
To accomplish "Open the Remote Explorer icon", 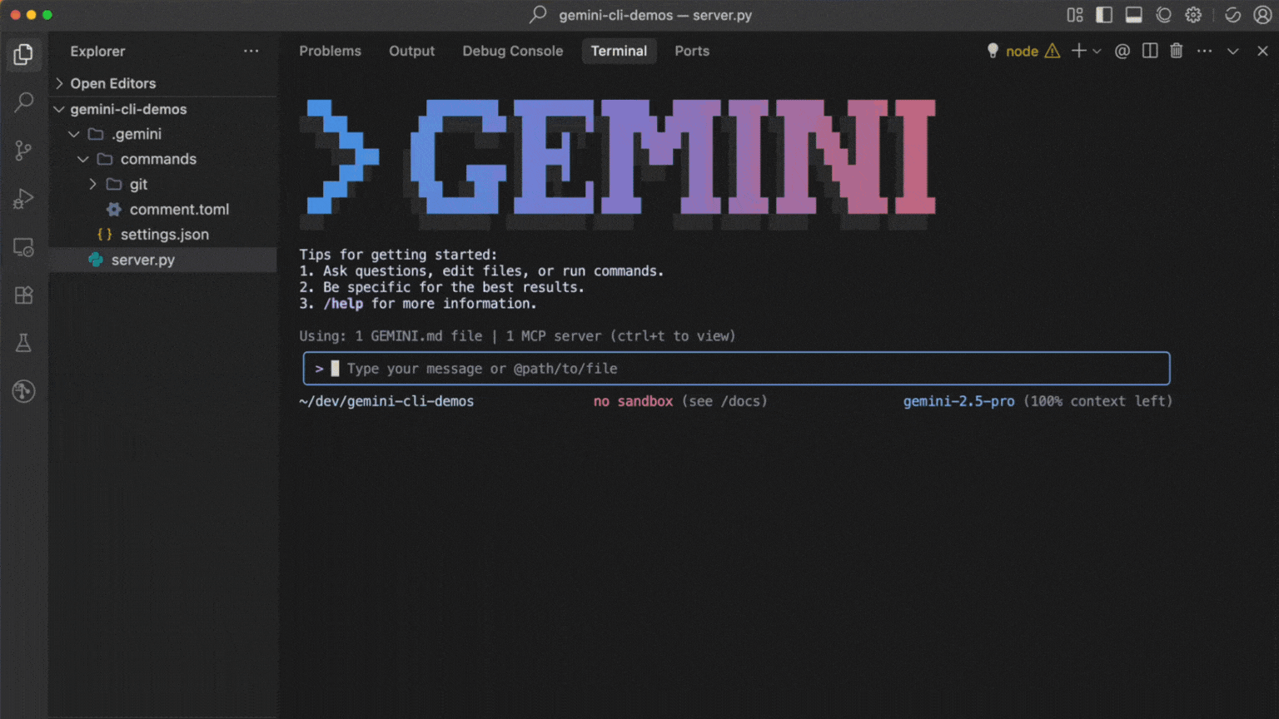I will [x=23, y=246].
